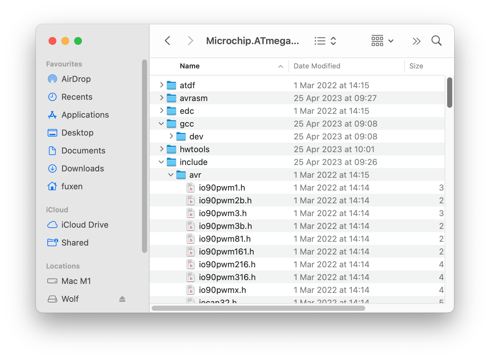The height and width of the screenshot is (360, 490).
Task: Expand the atdf folder
Action: click(x=162, y=85)
